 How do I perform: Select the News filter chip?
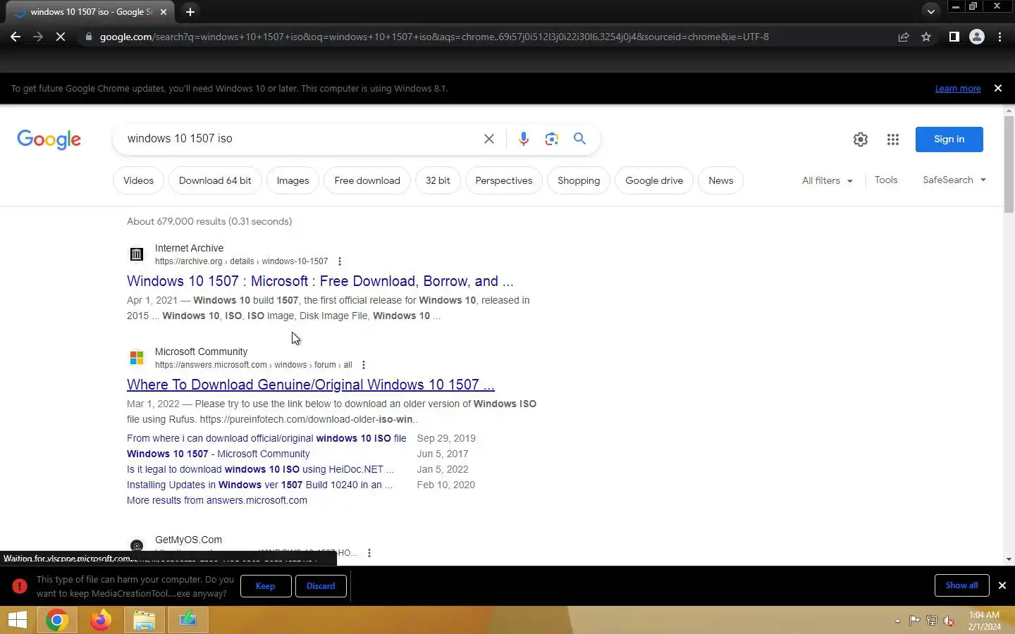click(720, 180)
